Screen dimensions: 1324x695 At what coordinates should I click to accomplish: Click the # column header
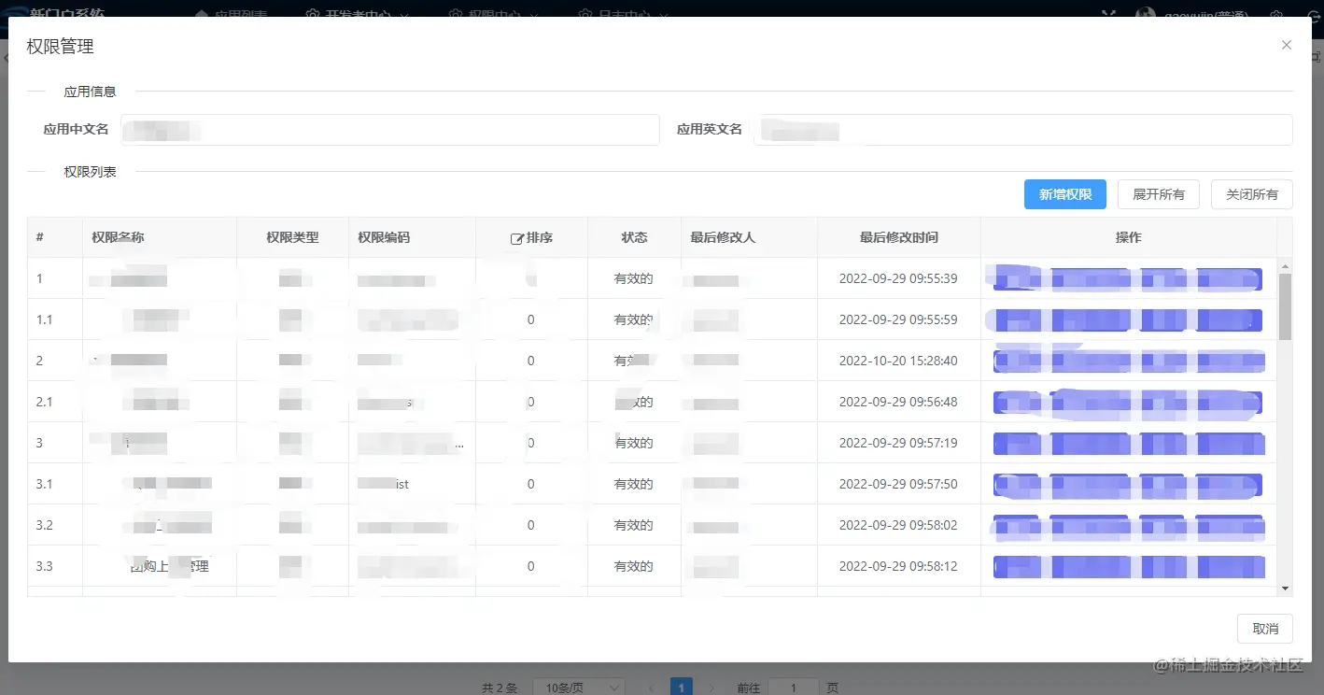point(40,237)
